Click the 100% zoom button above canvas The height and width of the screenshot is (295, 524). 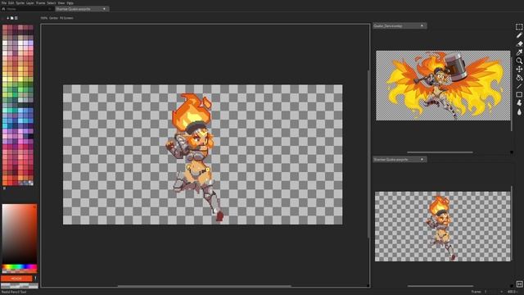pos(43,18)
